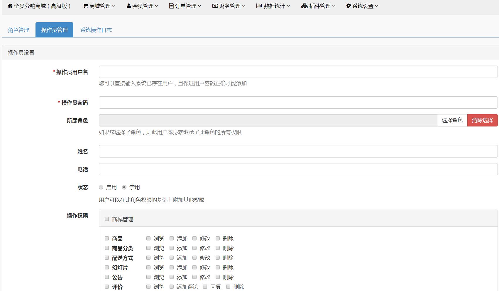The height and width of the screenshot is (291, 499).
Task: Click the document icon on 订单管理
Action: point(171,5)
